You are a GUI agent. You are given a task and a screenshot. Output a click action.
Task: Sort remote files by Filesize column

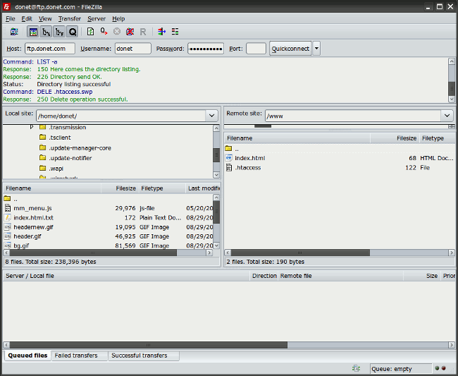395,138
